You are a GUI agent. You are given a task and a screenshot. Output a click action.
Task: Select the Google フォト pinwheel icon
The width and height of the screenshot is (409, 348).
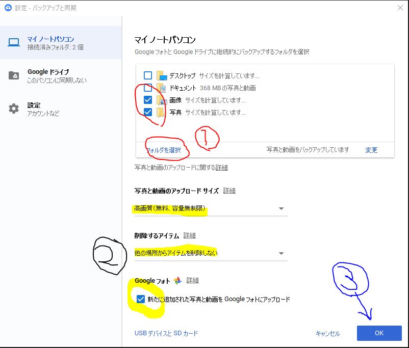point(176,280)
